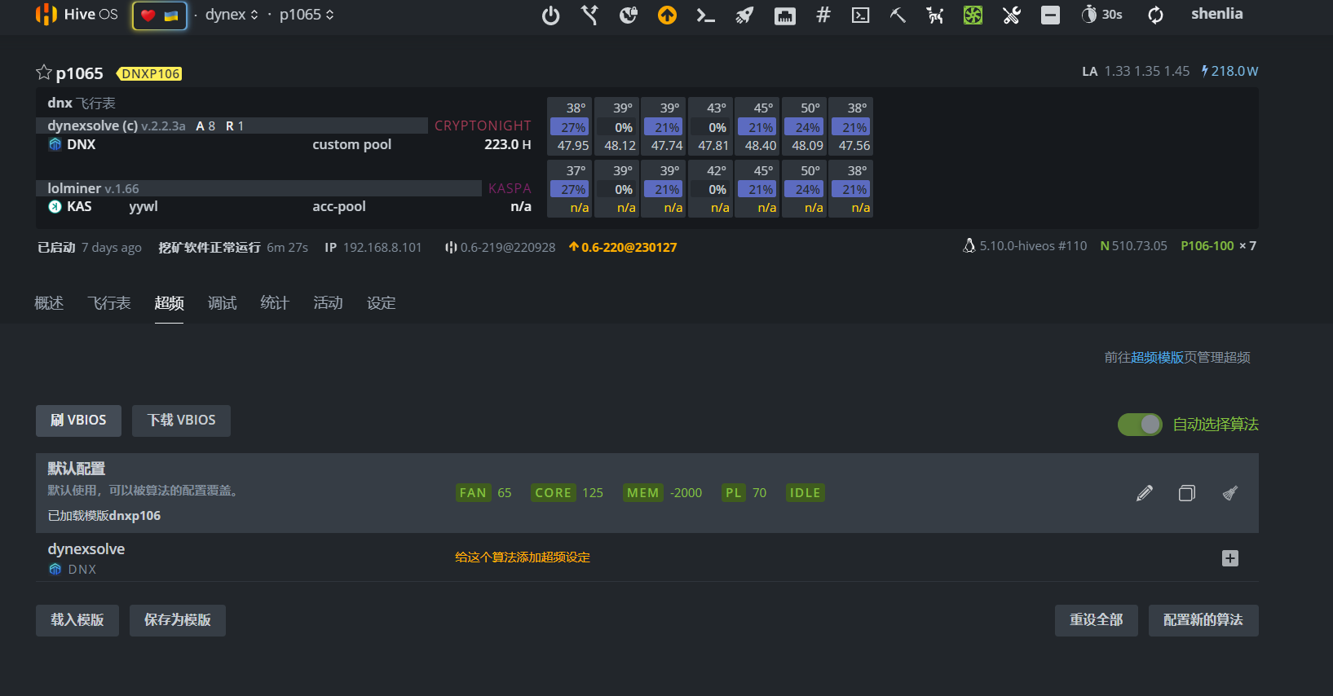Click the shenlia account name

[1217, 14]
